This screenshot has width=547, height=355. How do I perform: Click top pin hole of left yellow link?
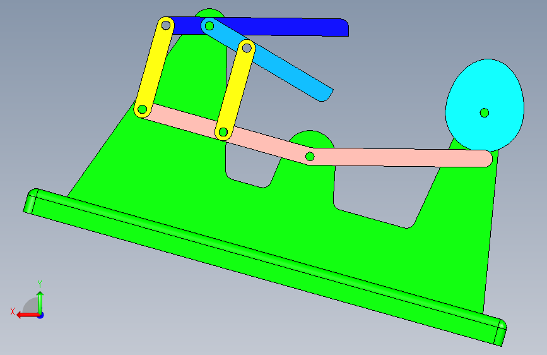(166, 25)
